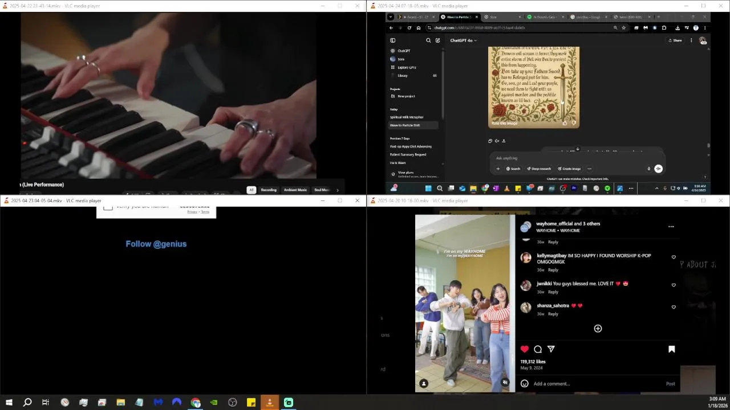Open the three-dot more options on Instagram post
This screenshot has height=410, width=730.
[x=671, y=227]
